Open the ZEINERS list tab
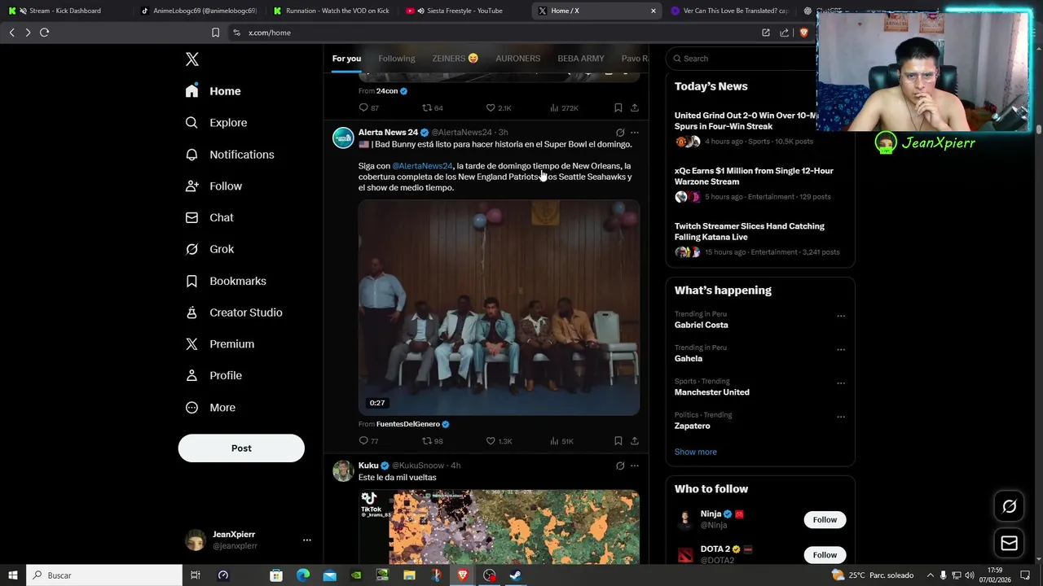This screenshot has width=1043, height=586. point(455,59)
